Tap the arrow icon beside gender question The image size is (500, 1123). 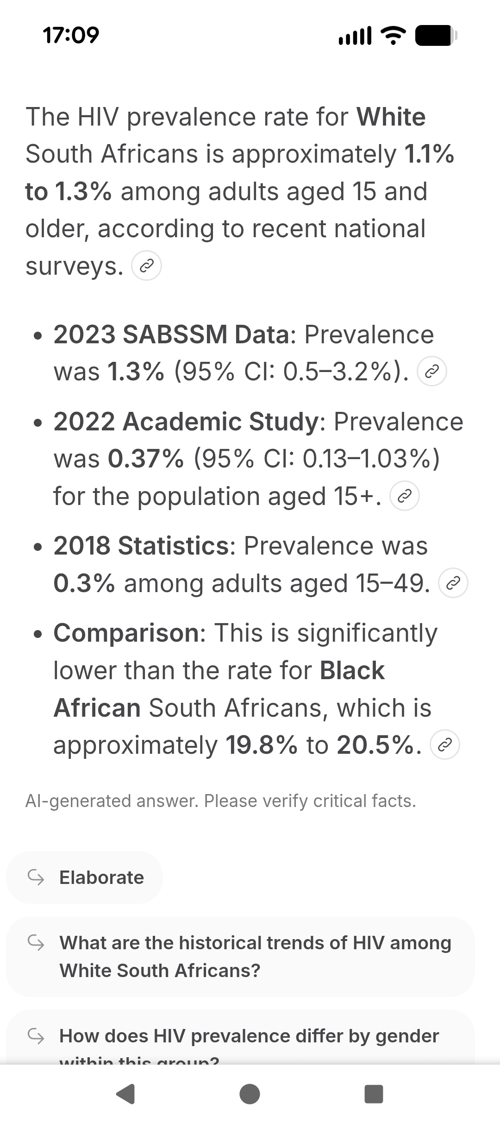(36, 1036)
